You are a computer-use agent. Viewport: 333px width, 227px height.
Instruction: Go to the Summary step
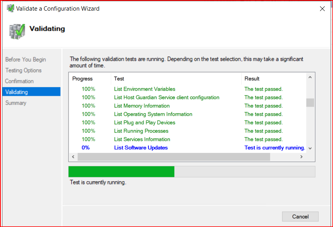[x=16, y=103]
